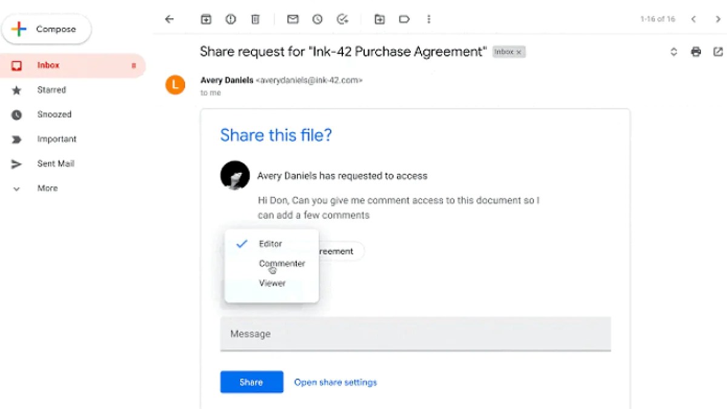Open share settings via the link
Image resolution: width=727 pixels, height=409 pixels.
(x=335, y=382)
